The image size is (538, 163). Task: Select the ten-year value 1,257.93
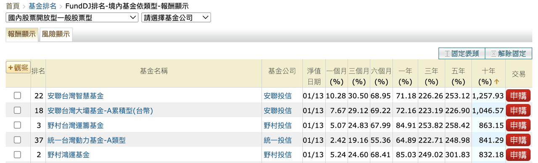tap(488, 96)
